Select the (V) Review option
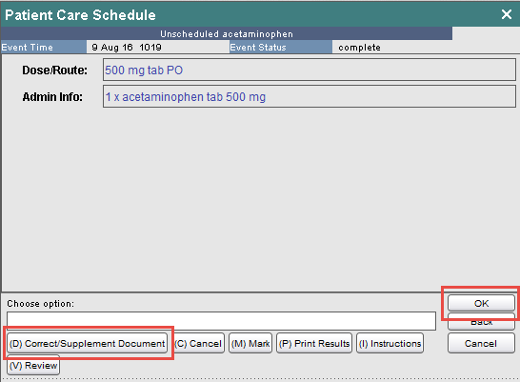 tap(33, 365)
